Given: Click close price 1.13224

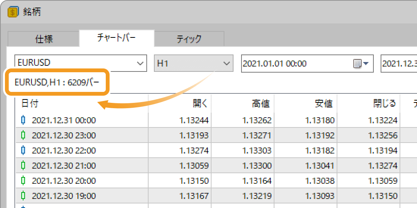Looking at the screenshot, I should pyautogui.click(x=383, y=121).
